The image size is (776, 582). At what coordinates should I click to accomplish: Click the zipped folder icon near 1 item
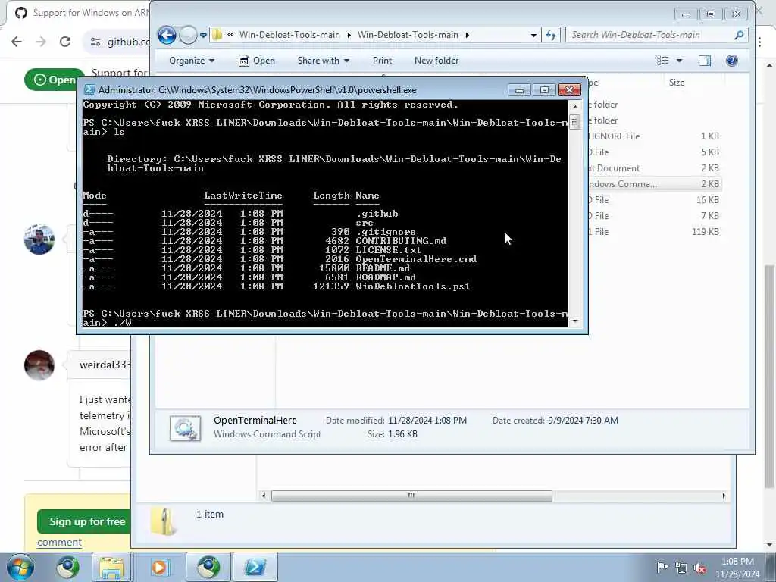coord(164,521)
